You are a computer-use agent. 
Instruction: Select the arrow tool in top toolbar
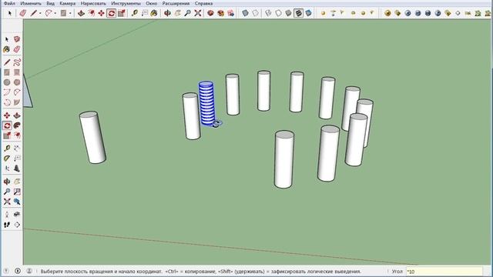(10, 13)
